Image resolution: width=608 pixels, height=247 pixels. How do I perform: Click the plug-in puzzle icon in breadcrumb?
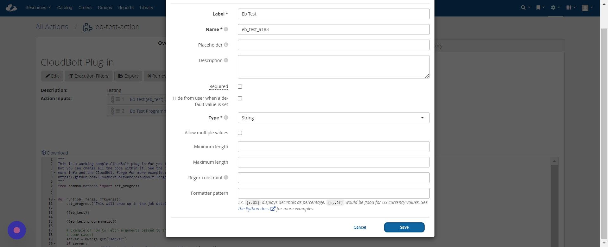pos(87,27)
